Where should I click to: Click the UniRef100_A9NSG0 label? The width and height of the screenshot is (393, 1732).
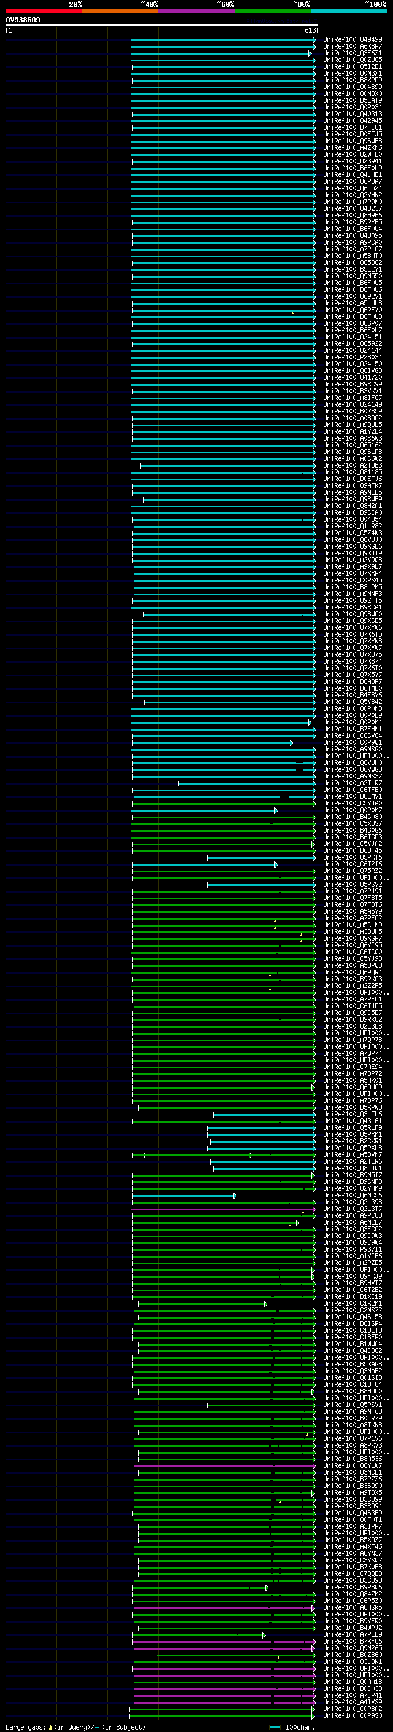[x=352, y=749]
